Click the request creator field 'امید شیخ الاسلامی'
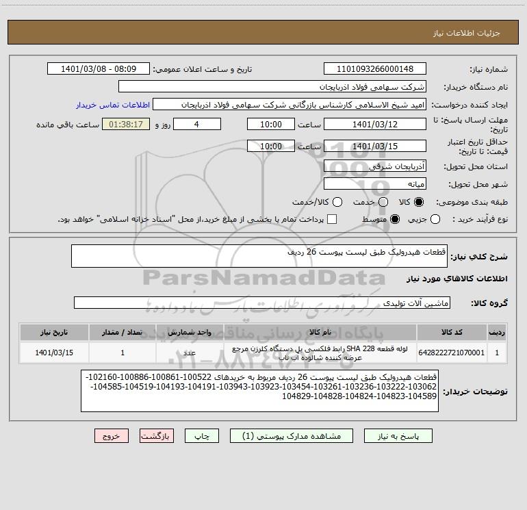This screenshot has width=527, height=510. (x=290, y=104)
